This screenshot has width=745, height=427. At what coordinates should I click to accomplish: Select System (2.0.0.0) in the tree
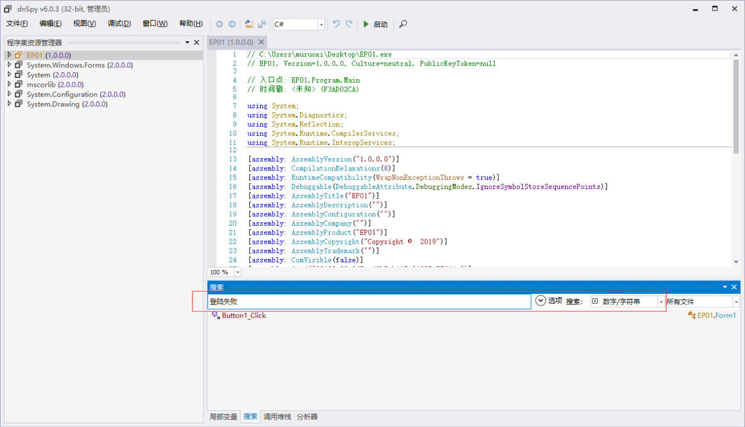pos(52,74)
